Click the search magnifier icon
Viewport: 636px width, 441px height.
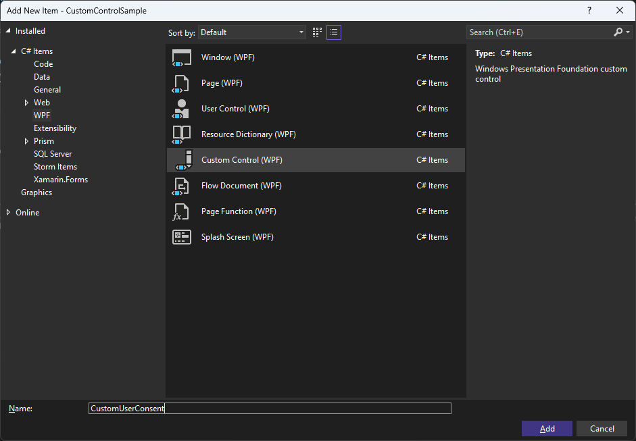tap(618, 32)
